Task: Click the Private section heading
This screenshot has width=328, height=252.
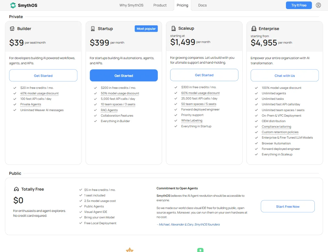Action: click(x=16, y=17)
